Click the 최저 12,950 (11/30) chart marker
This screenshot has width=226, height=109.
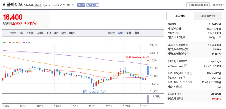pyautogui.click(x=94, y=92)
